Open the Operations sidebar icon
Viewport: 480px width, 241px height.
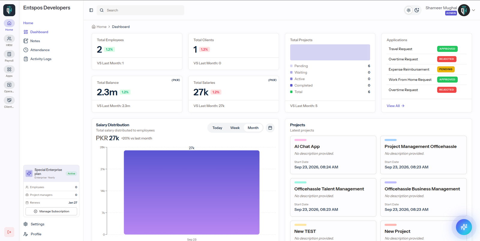tap(9, 87)
